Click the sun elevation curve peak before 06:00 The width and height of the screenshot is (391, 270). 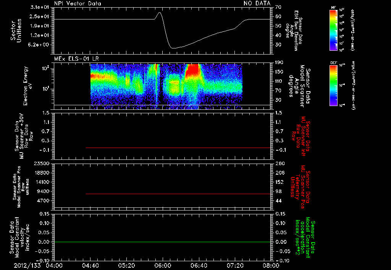point(160,13)
